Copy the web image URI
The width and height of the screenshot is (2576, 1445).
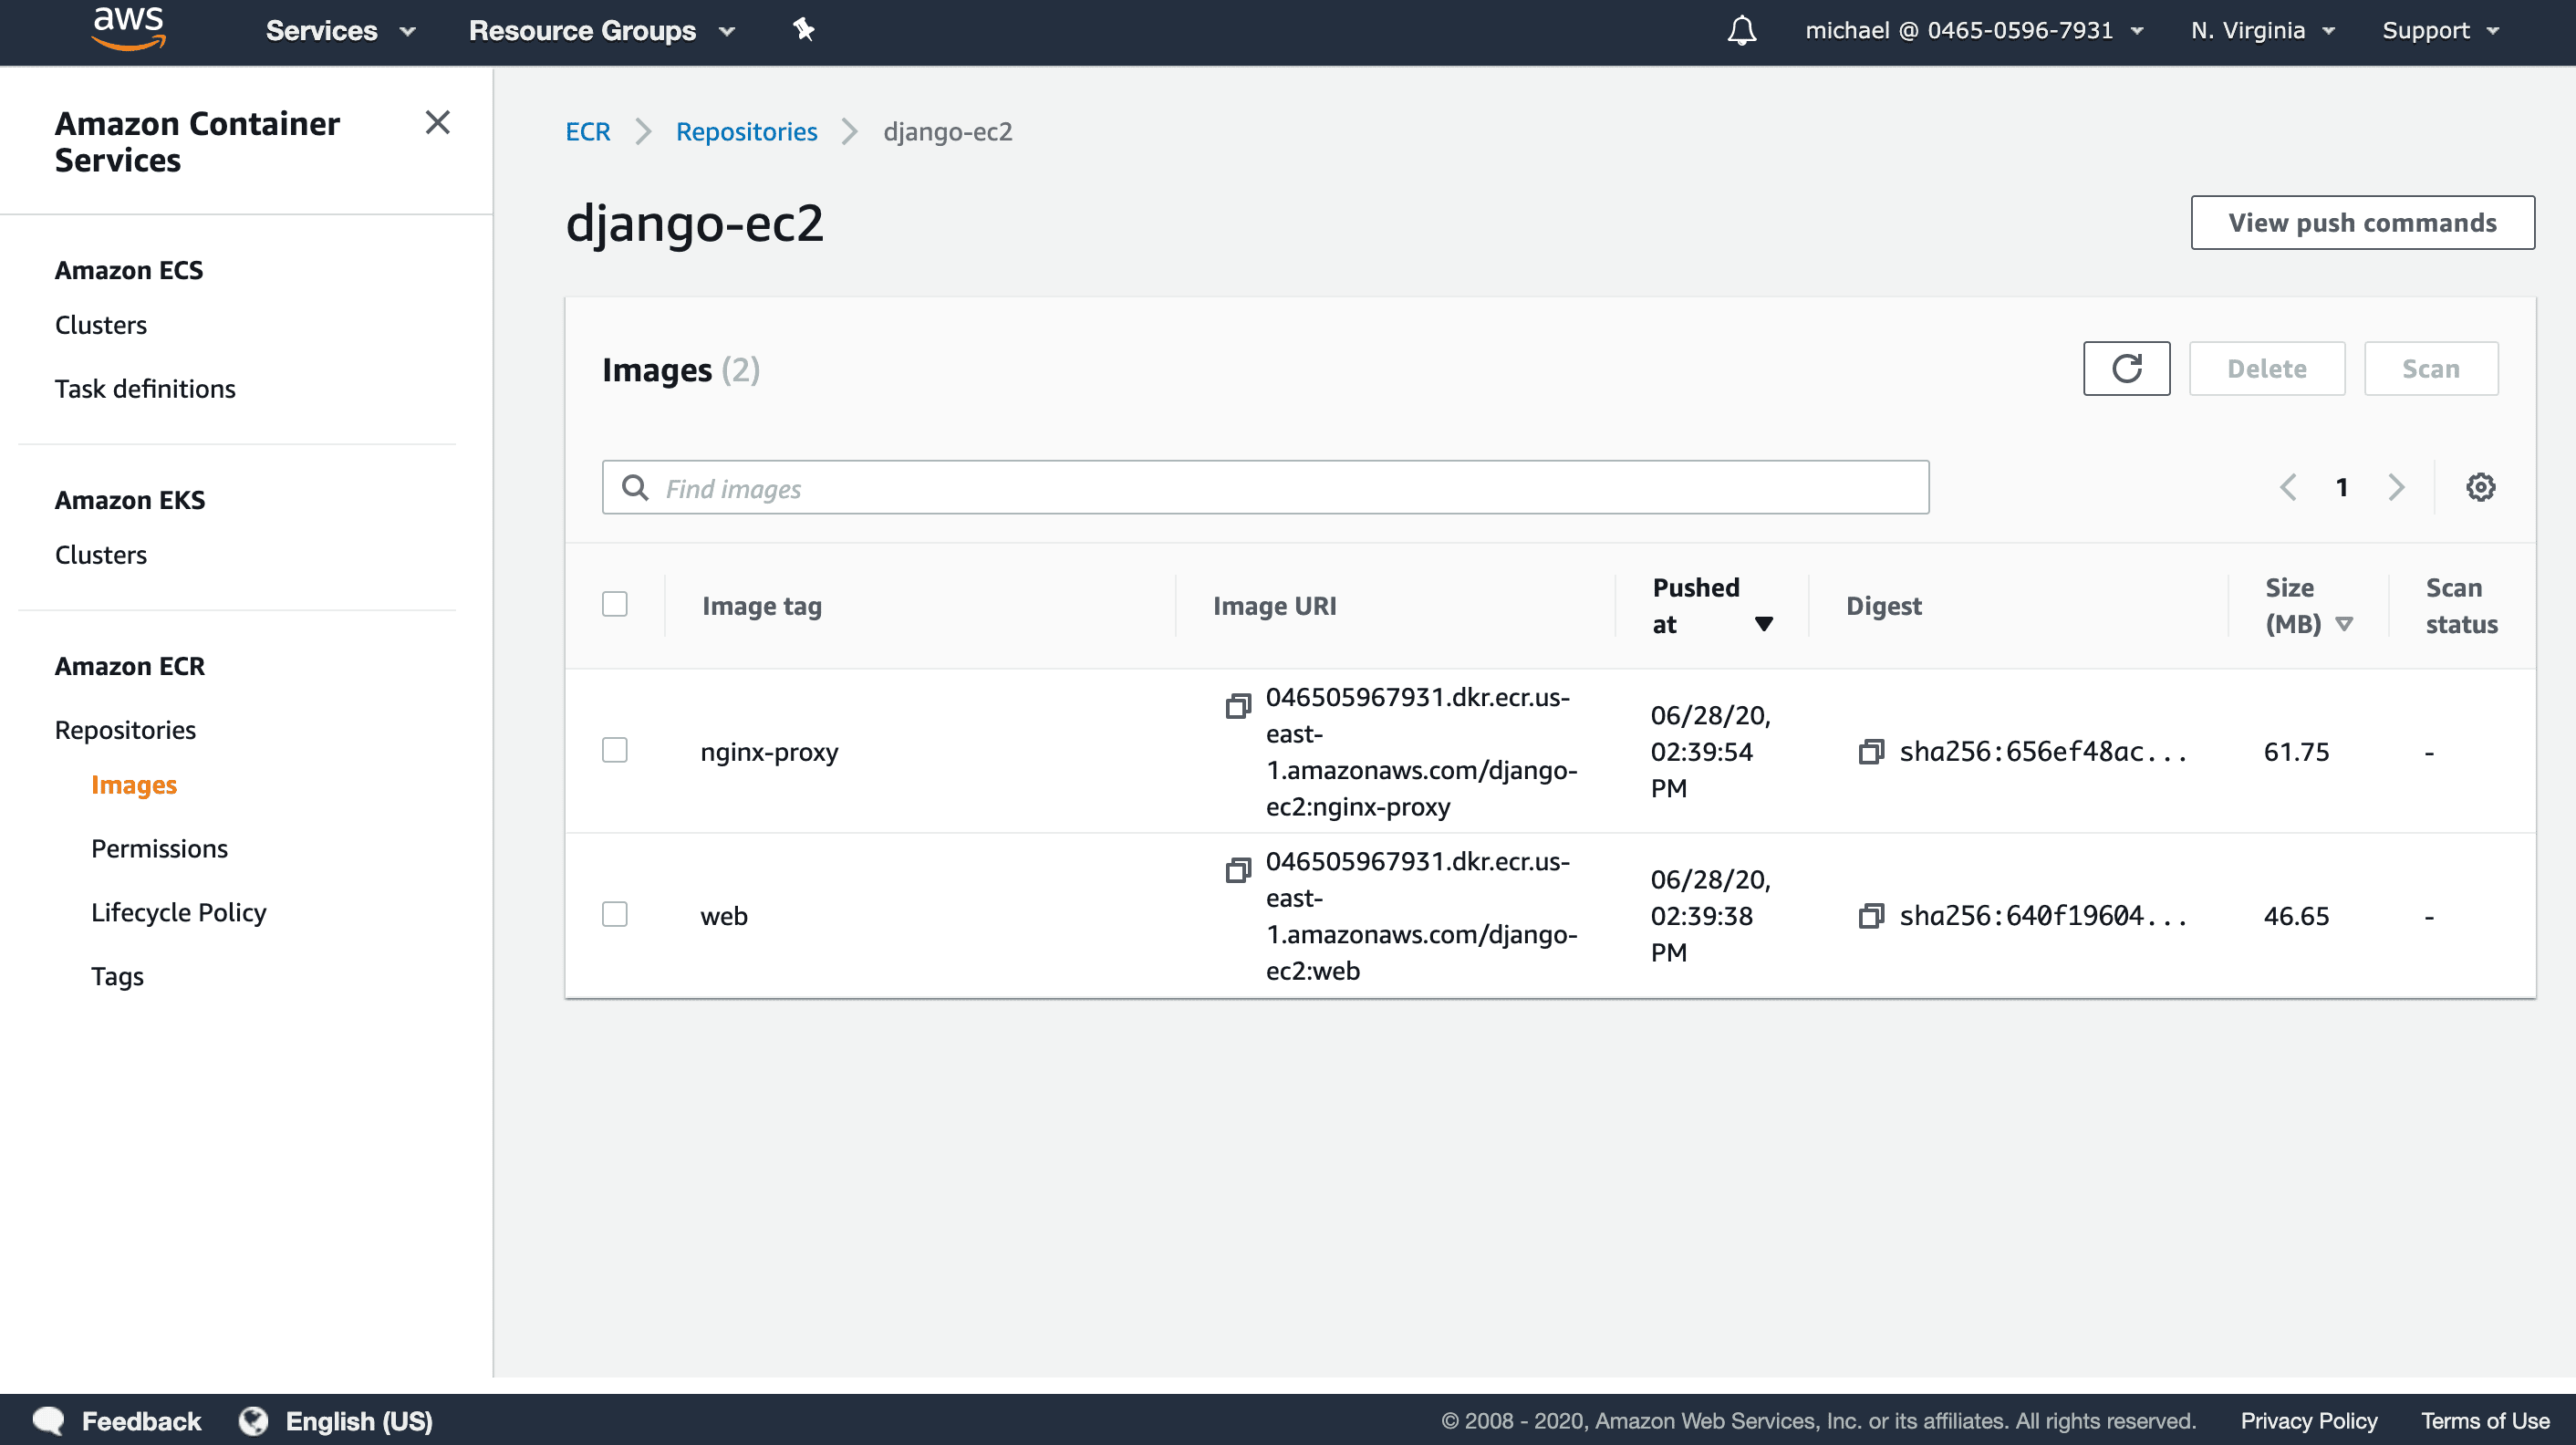[x=1238, y=870]
